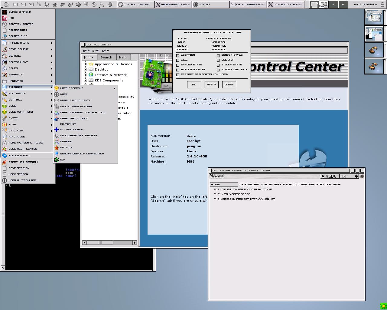This screenshot has width=387, height=310.
Task: Launch the terminal icon in top panel
Action: click(23, 5)
